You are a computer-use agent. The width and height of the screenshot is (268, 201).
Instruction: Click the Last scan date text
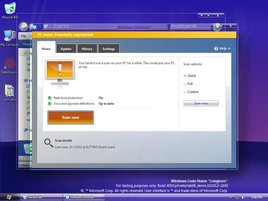click(x=85, y=147)
